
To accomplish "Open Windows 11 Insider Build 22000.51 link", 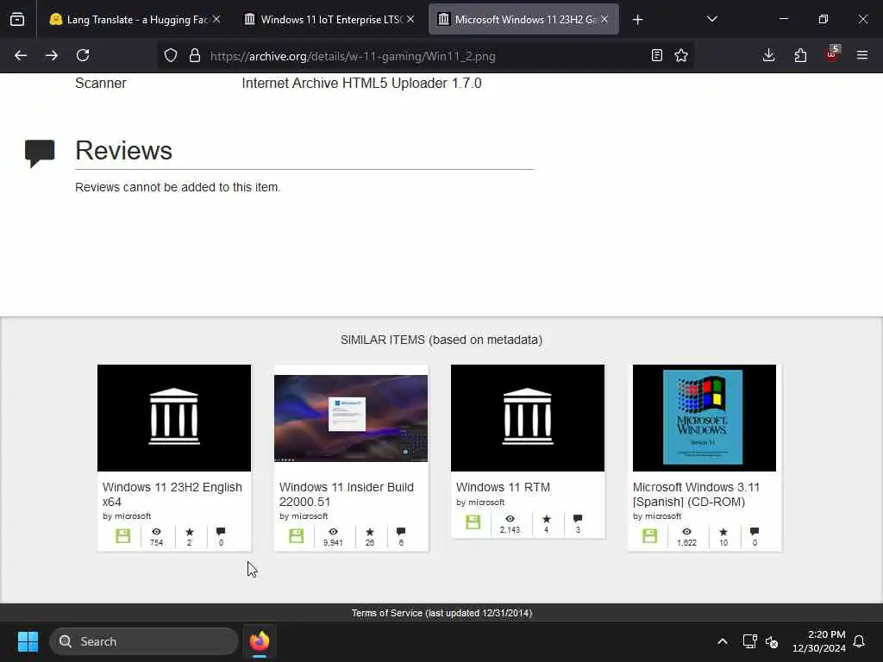I will (x=347, y=494).
